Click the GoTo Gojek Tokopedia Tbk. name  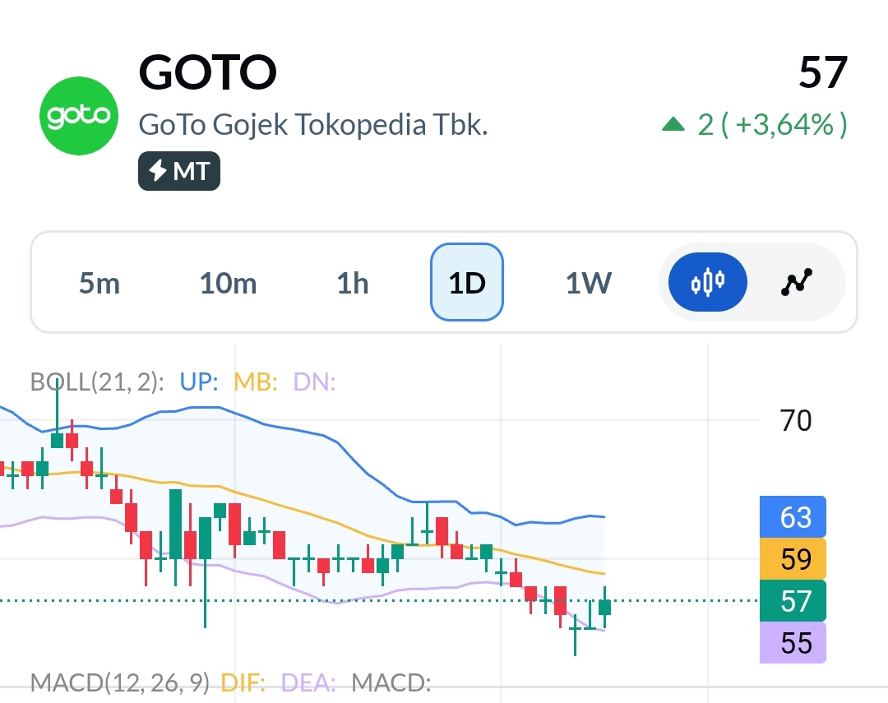click(313, 125)
